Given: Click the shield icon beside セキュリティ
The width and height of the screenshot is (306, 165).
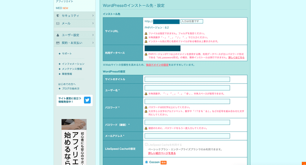Looking at the screenshot, I should point(58,16).
